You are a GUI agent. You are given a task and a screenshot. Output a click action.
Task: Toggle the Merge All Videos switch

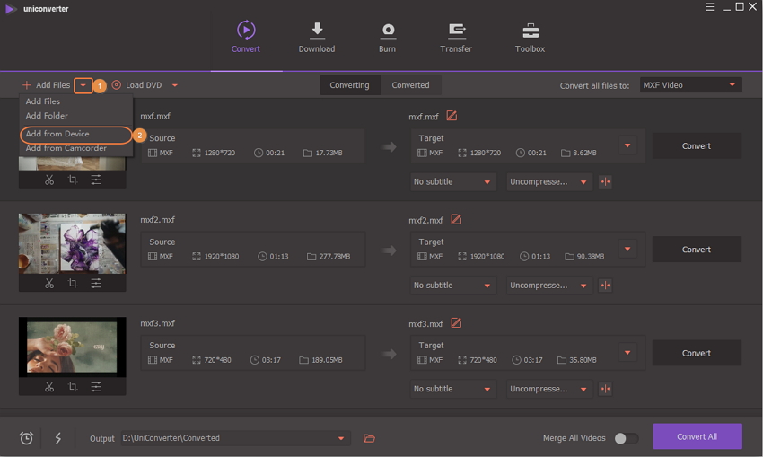pos(627,438)
